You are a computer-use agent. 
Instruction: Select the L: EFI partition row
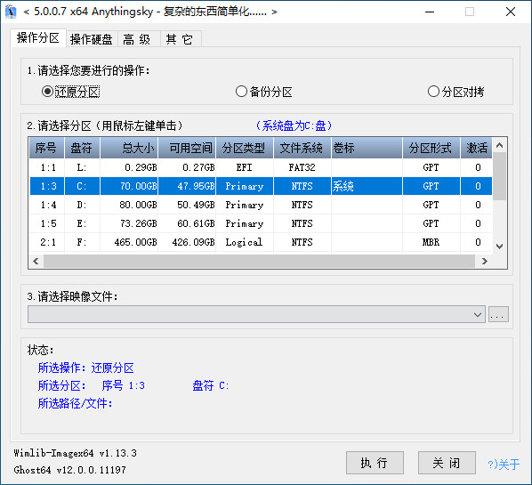[261, 167]
